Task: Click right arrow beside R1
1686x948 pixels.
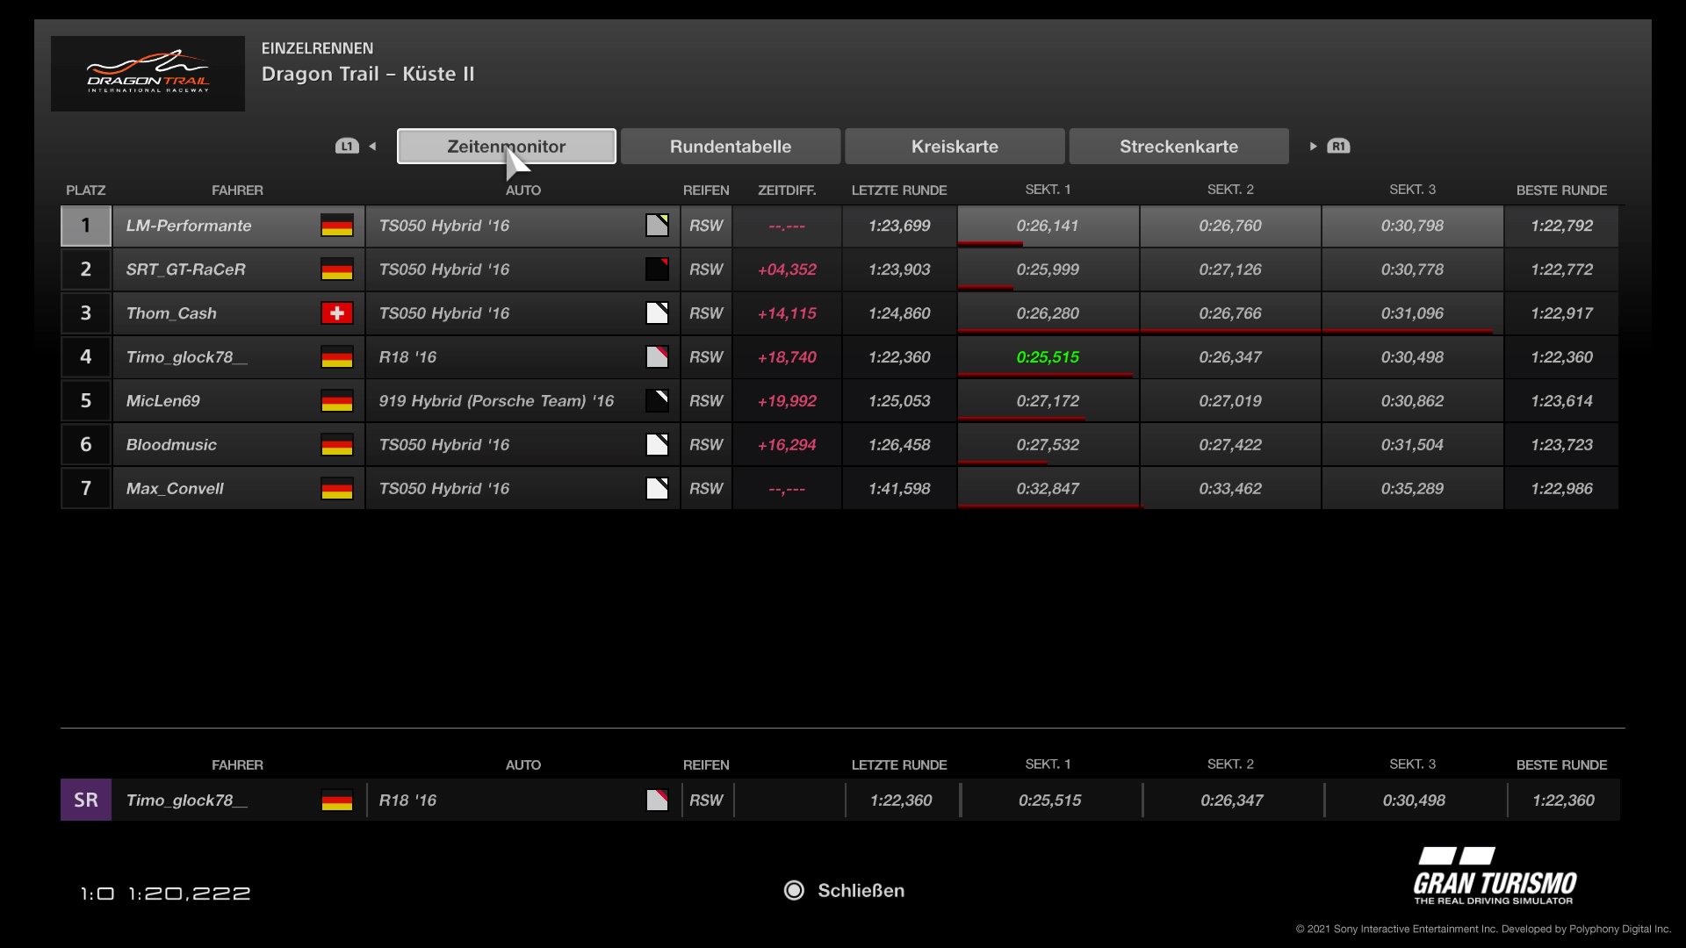Action: 1313,147
